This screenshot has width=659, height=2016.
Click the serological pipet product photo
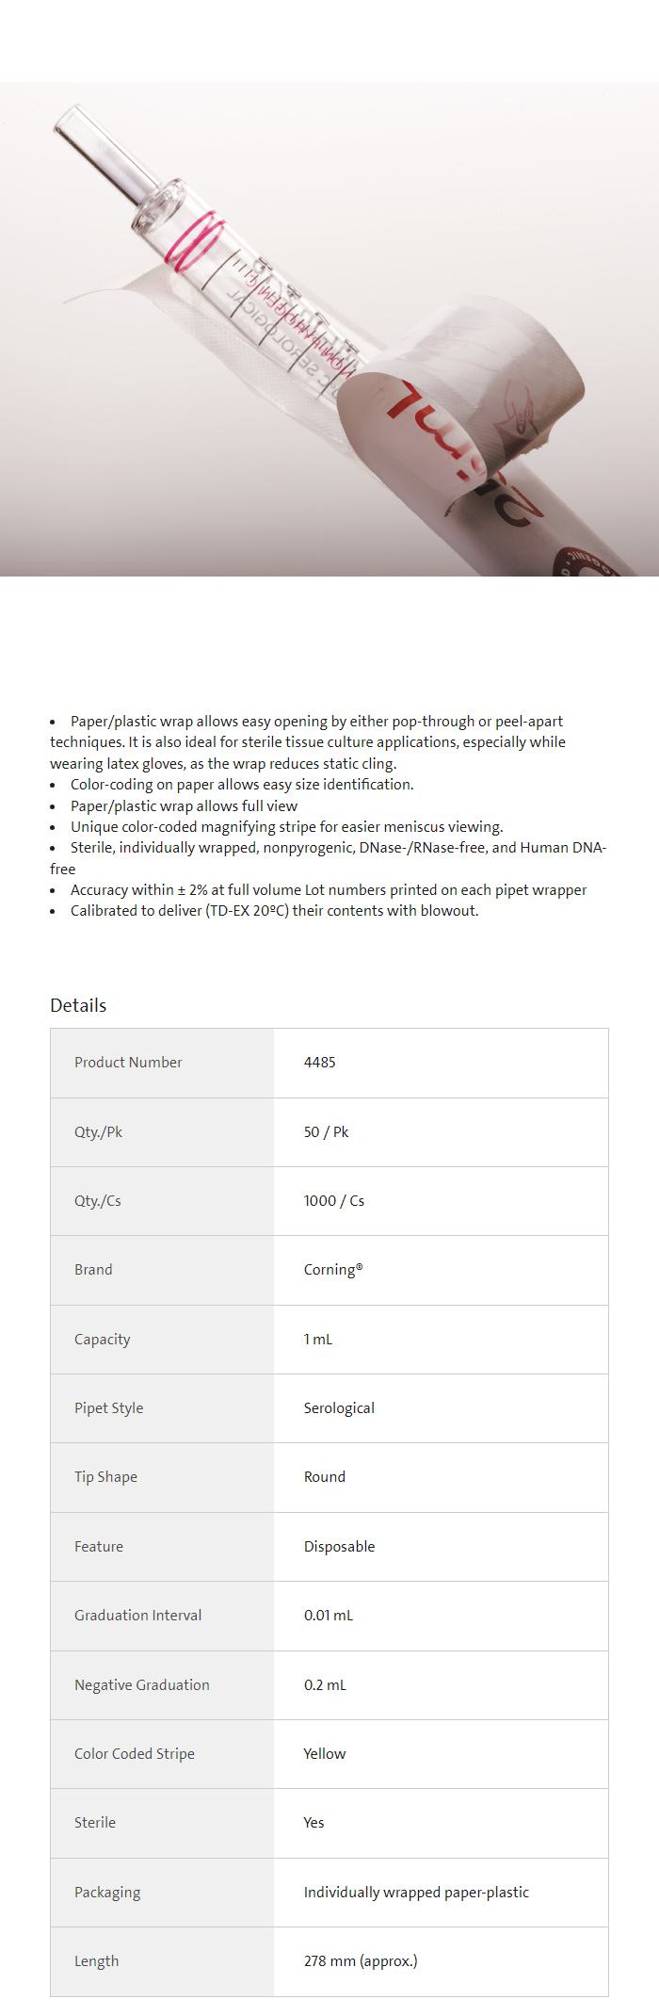329,330
